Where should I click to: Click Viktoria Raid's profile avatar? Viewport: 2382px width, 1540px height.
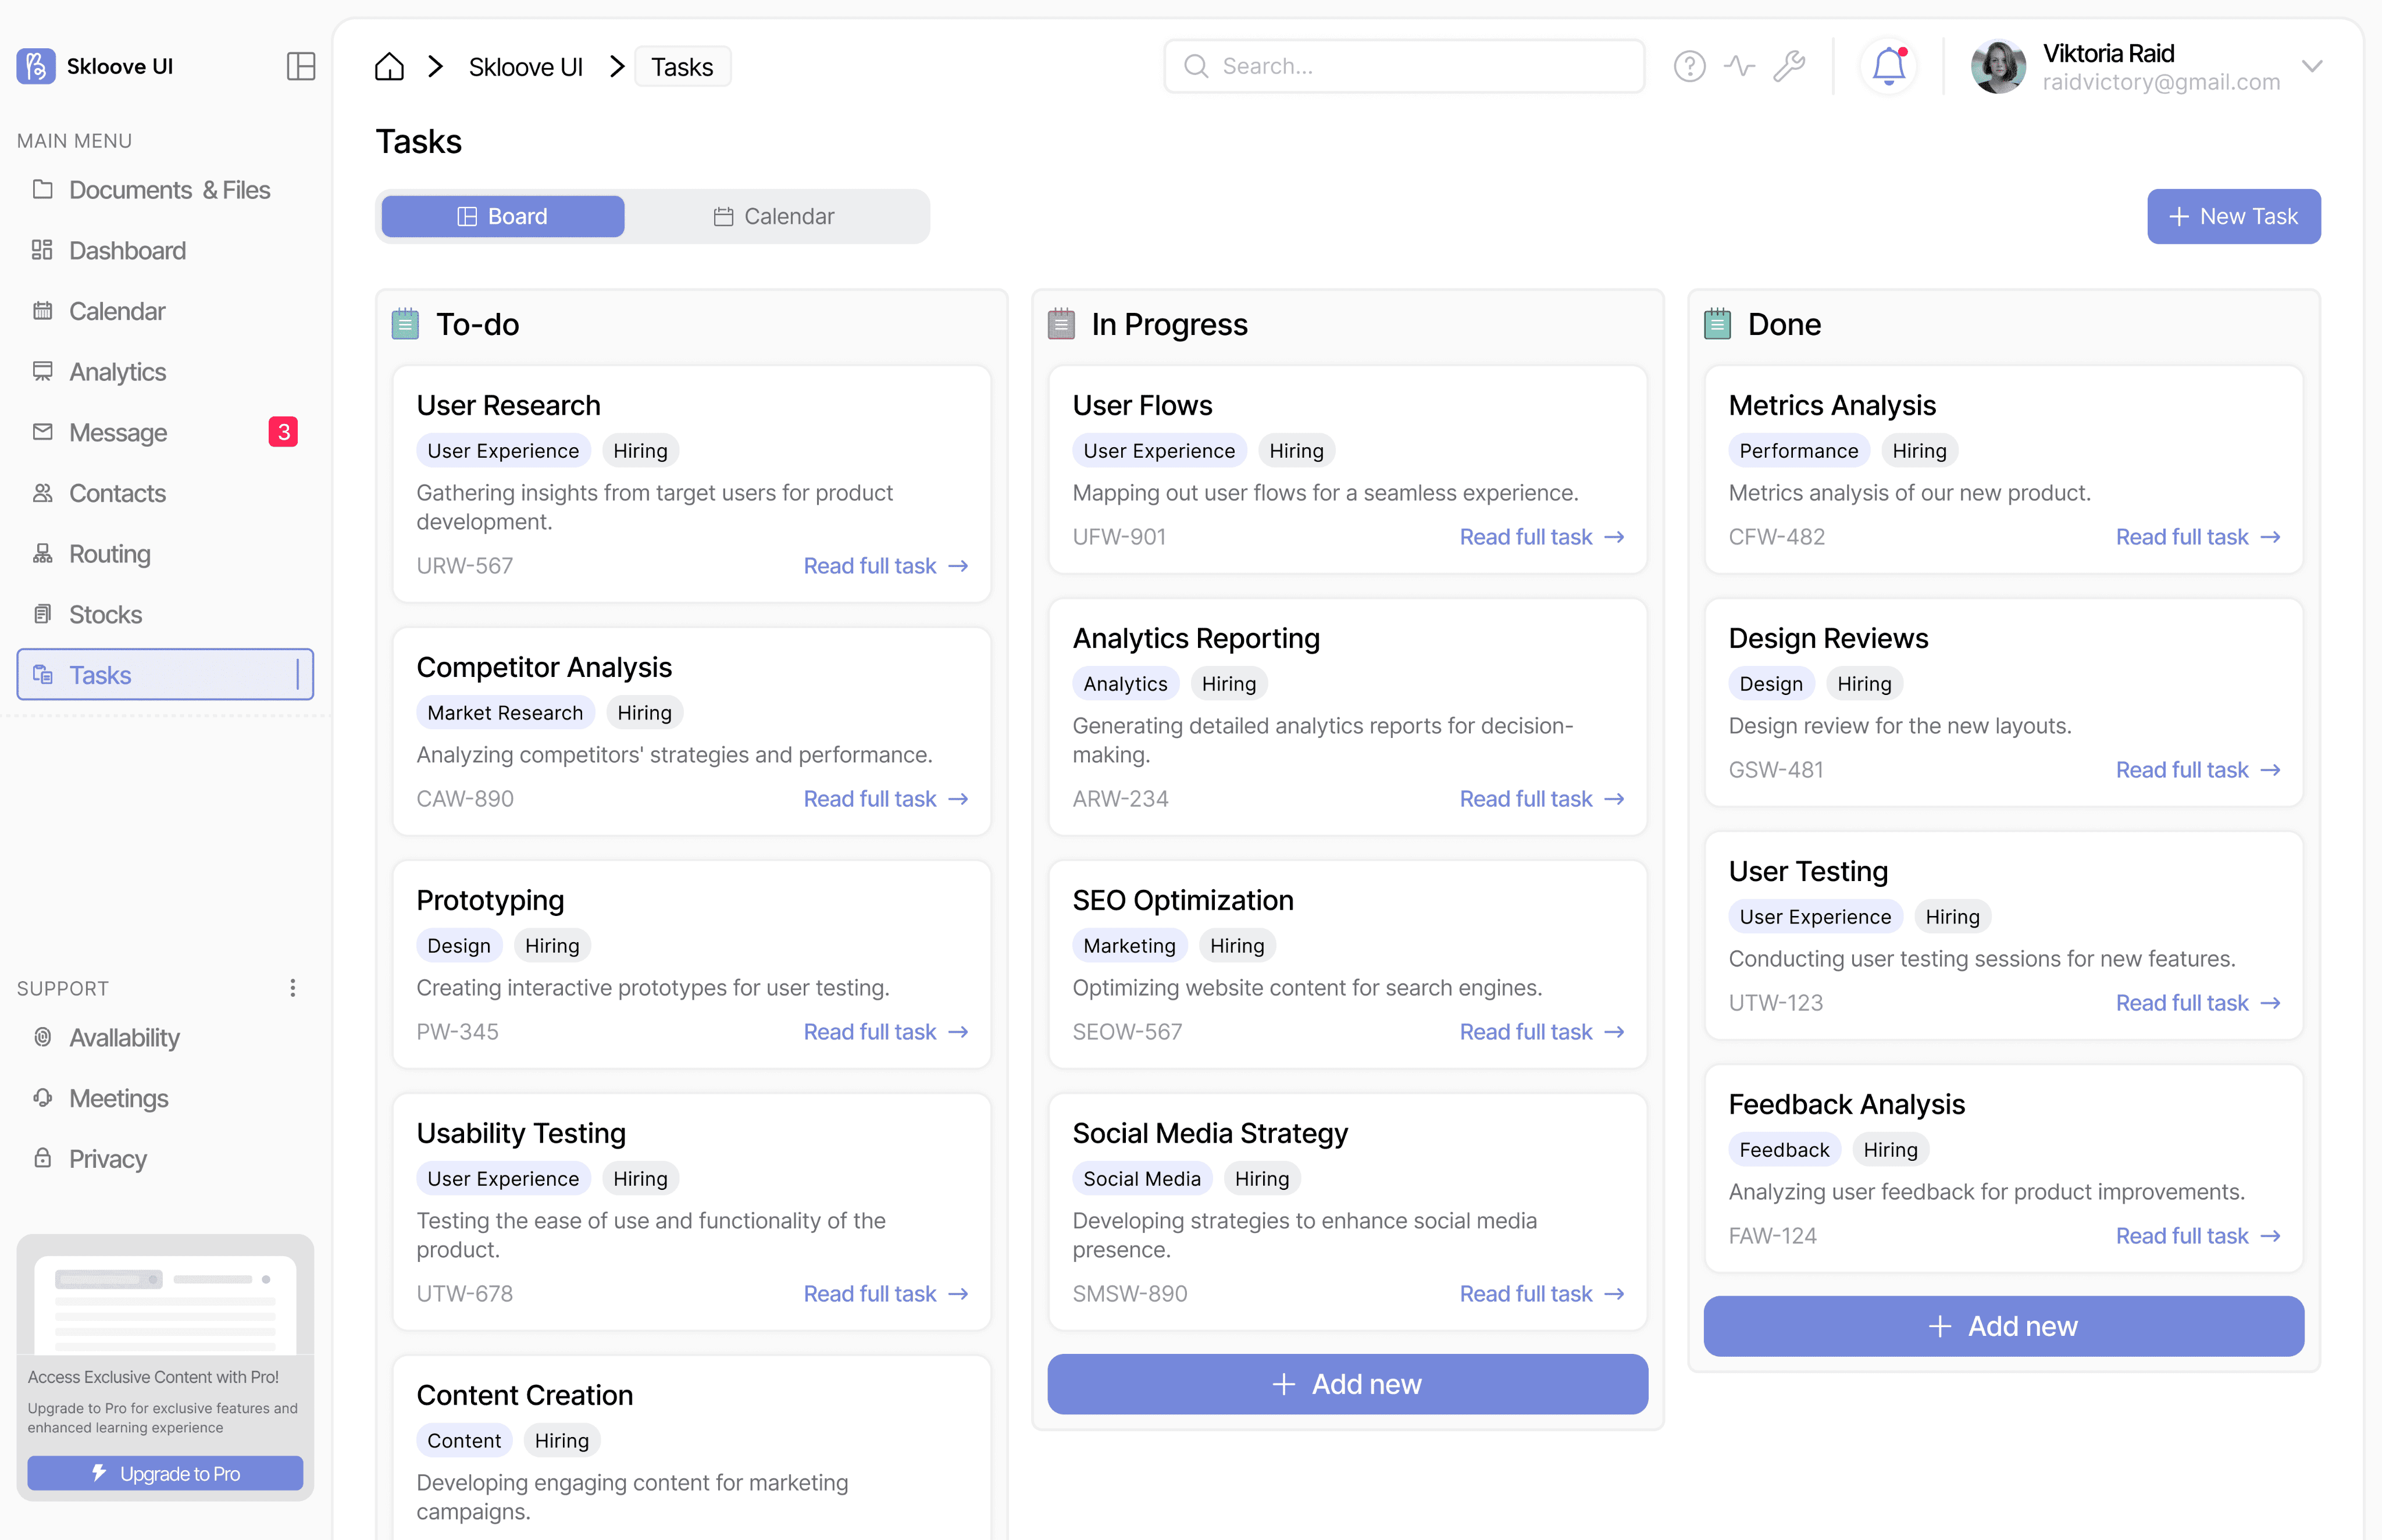point(1997,66)
